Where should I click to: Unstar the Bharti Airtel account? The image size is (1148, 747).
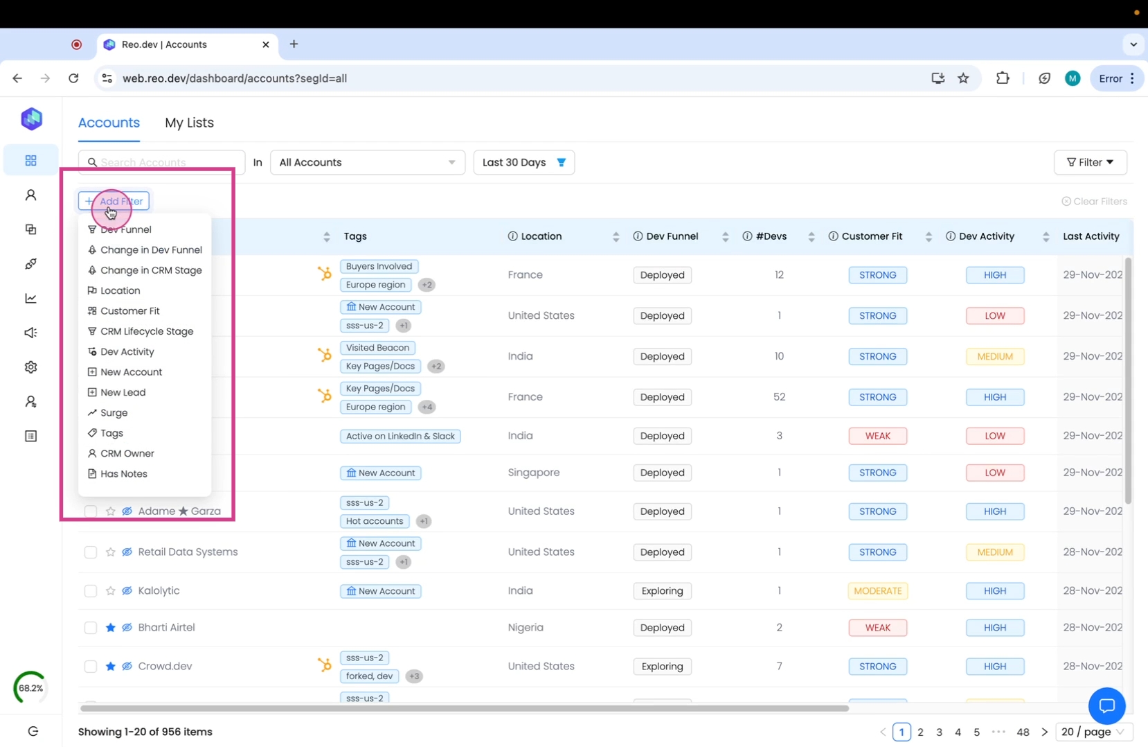pyautogui.click(x=110, y=628)
